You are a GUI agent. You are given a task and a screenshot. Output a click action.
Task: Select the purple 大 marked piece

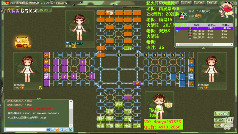pyautogui.click(x=73, y=76)
